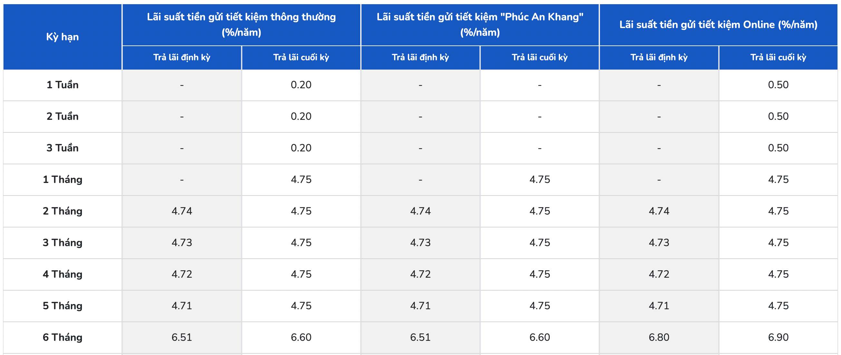The height and width of the screenshot is (355, 841).
Task: Select the "4 Tháng" term row label
Action: click(x=63, y=274)
